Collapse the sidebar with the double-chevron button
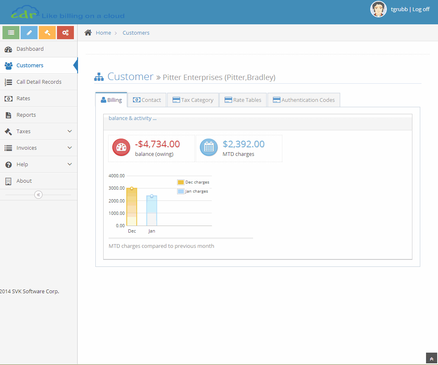This screenshot has width=438, height=365. coord(38,195)
